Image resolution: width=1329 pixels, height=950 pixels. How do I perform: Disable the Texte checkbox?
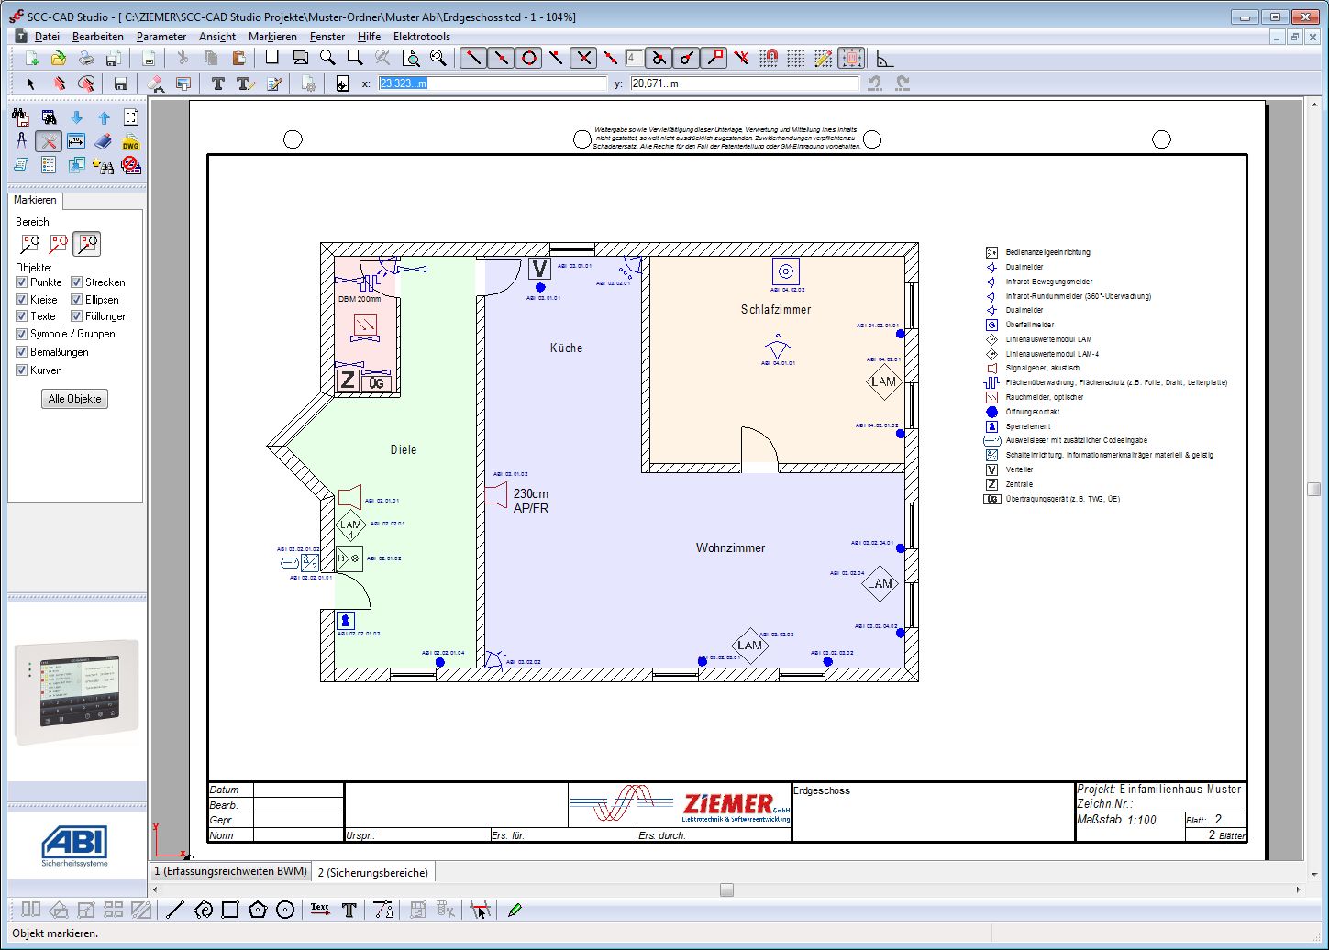pyautogui.click(x=20, y=315)
